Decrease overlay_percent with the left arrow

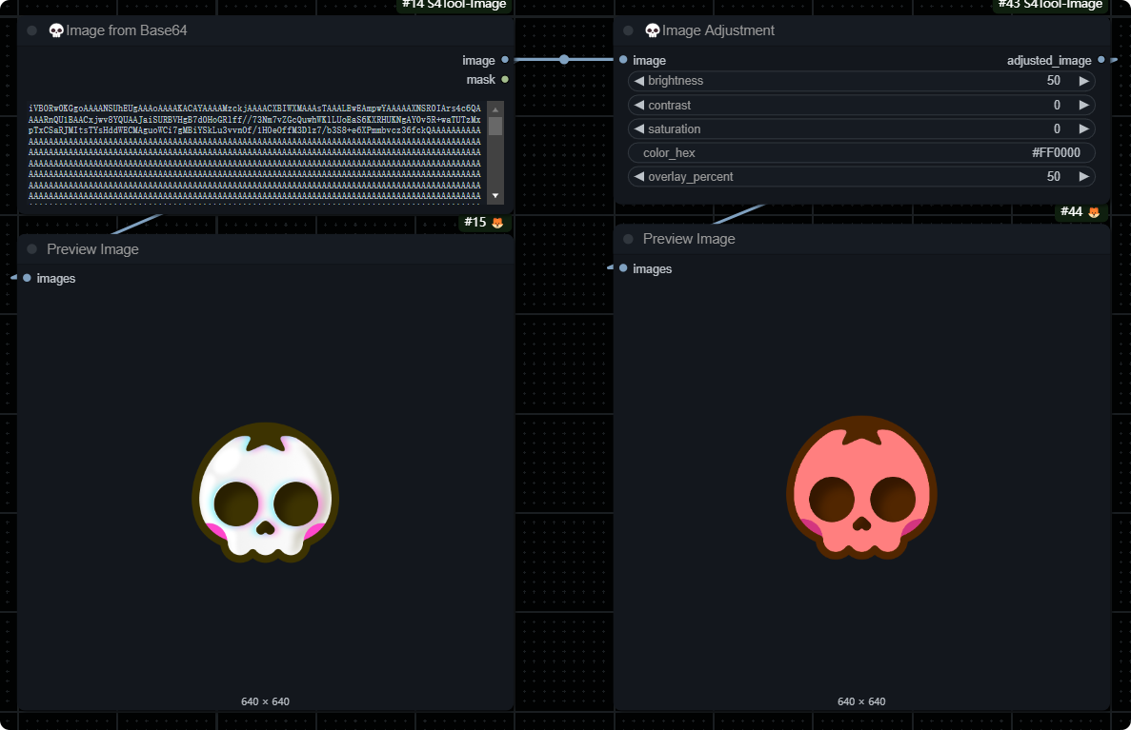[639, 176]
